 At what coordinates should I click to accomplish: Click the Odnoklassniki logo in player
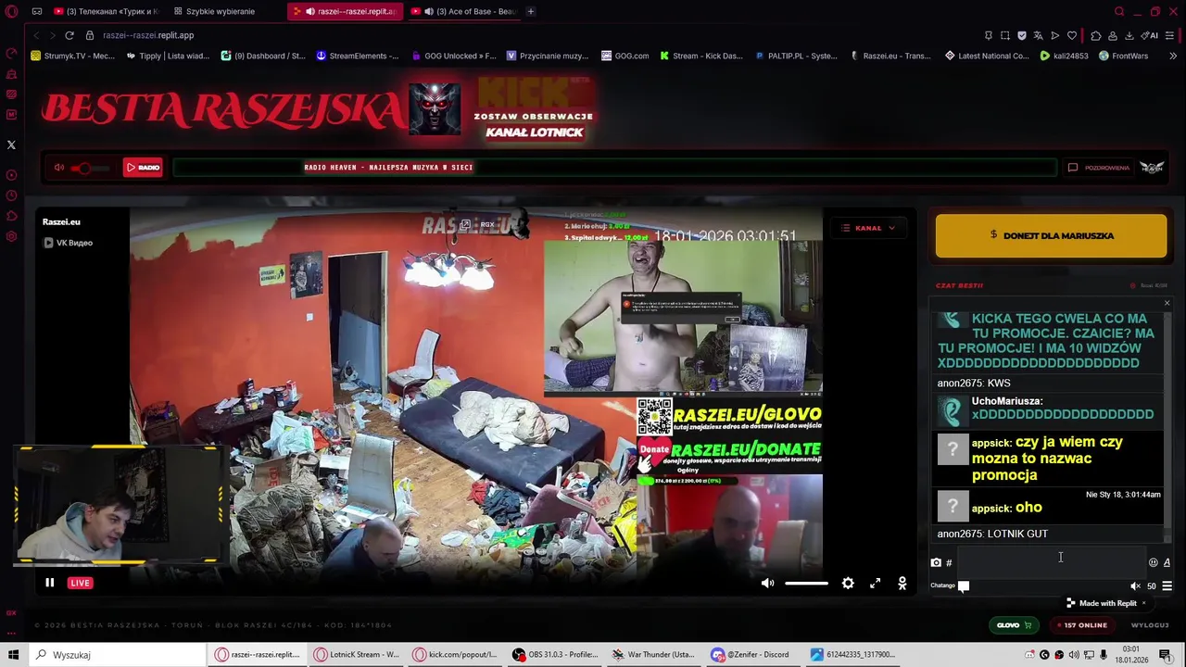(902, 583)
